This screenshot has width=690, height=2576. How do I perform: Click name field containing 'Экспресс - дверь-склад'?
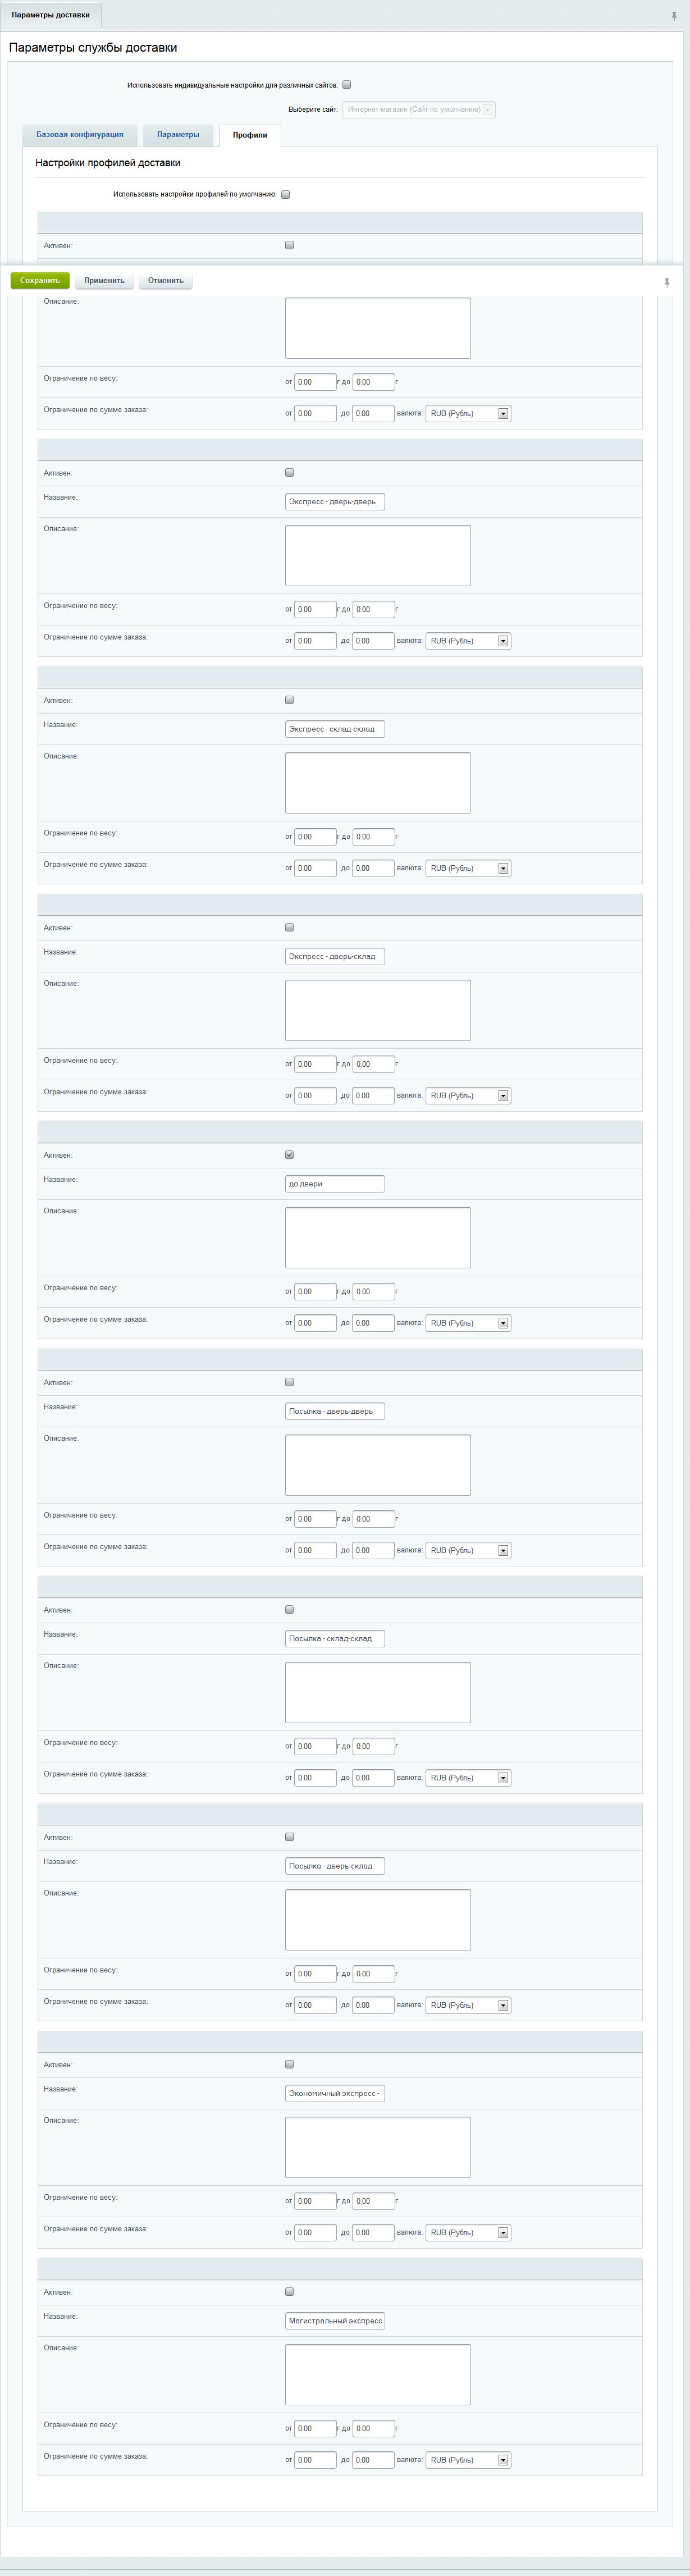pos(334,957)
